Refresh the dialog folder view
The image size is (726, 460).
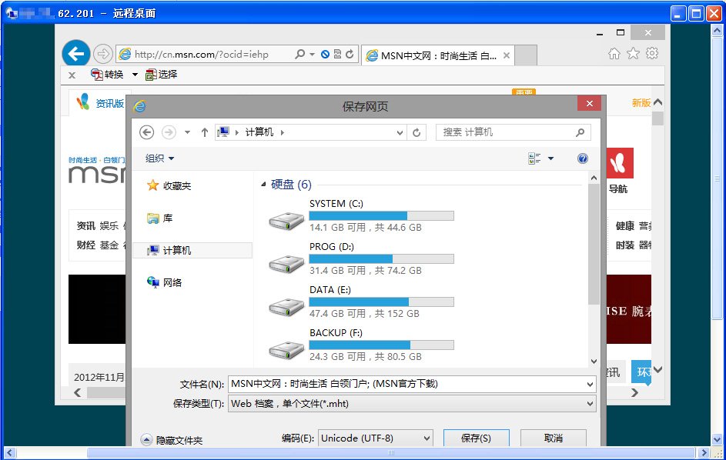pyautogui.click(x=417, y=133)
